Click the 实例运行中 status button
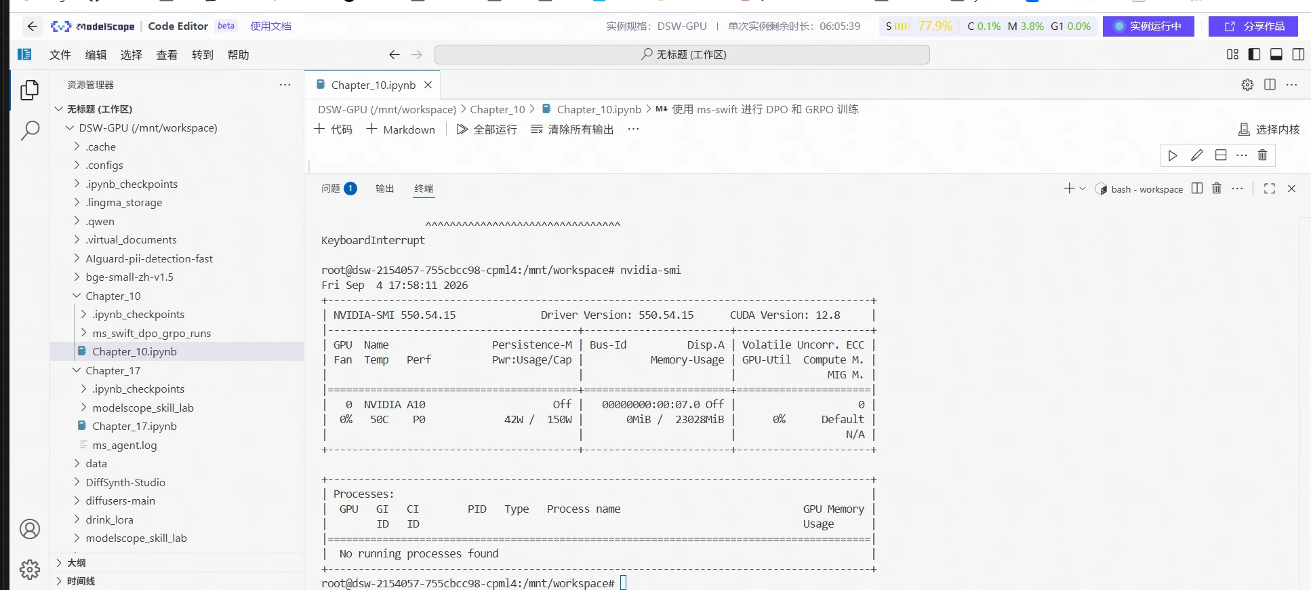 click(x=1148, y=26)
